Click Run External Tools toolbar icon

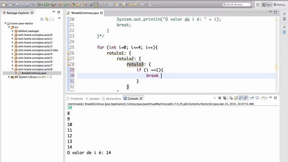point(52,4)
